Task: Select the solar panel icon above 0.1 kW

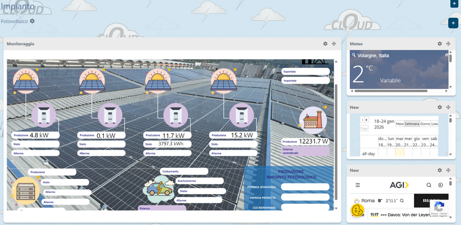Action: [x=92, y=81]
